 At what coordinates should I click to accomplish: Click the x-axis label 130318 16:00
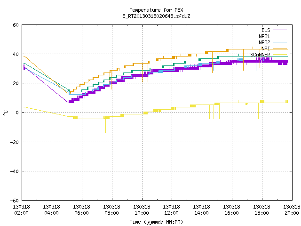[x=232, y=210]
